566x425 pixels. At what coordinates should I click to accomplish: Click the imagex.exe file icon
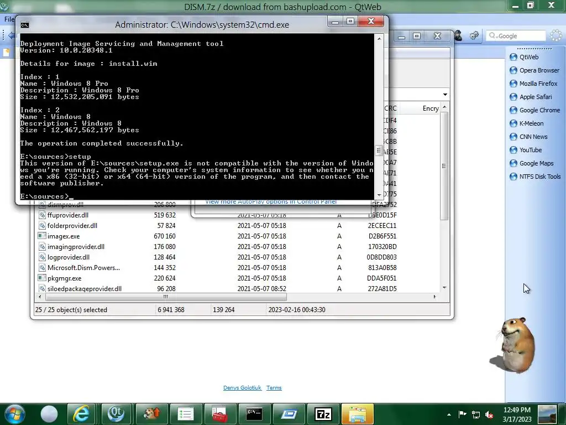click(42, 236)
